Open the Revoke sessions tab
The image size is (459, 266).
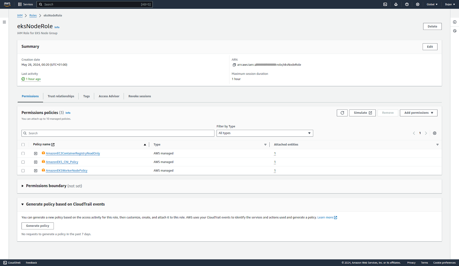tap(140, 96)
